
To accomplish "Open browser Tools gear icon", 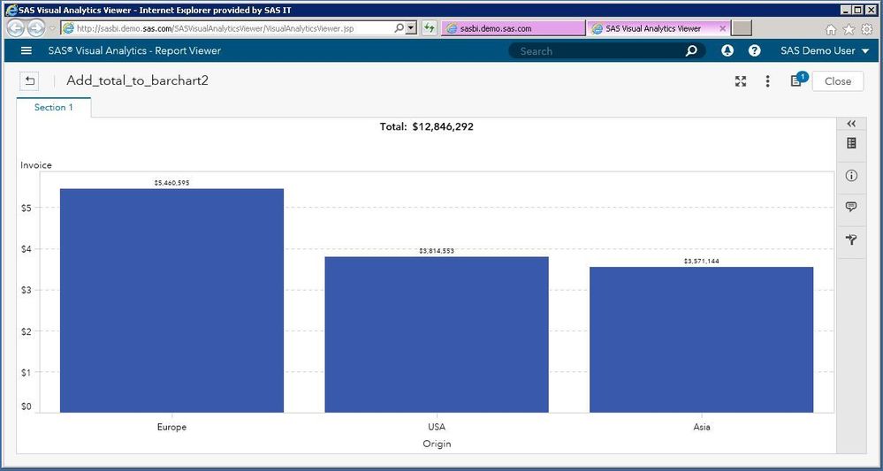I will coord(867,28).
